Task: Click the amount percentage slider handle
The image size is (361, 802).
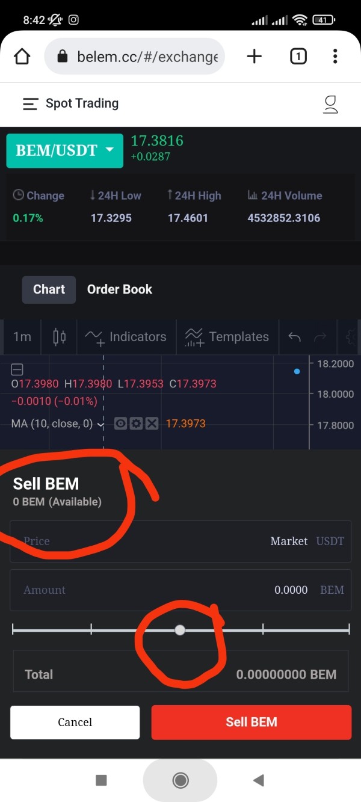Action: tap(180, 630)
